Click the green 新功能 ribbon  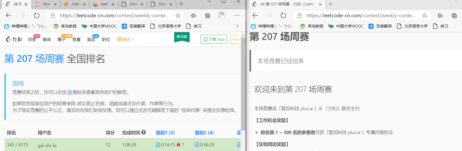182,37
